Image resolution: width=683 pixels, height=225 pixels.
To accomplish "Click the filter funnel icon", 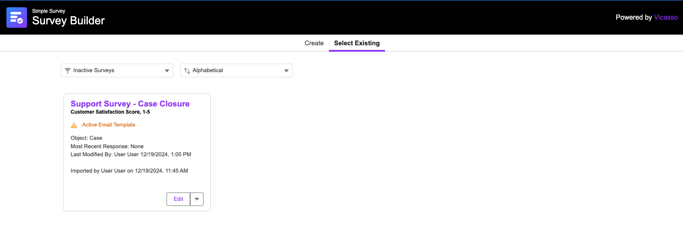I will pos(67,70).
